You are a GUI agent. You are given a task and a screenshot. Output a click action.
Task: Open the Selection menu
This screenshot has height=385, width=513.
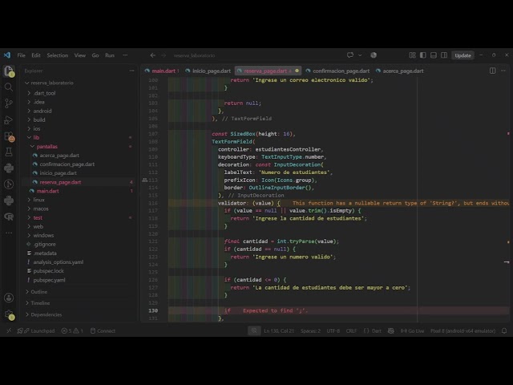click(57, 55)
